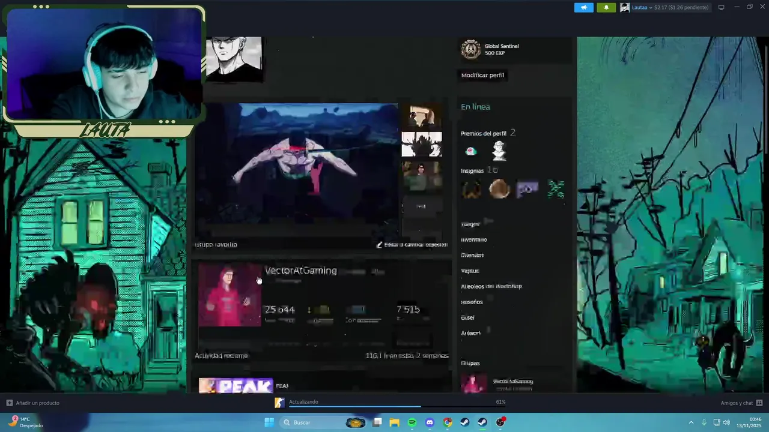This screenshot has width=769, height=432.
Task: Open VectorAtGaming avatar in the Grupos sidebar
Action: (473, 384)
